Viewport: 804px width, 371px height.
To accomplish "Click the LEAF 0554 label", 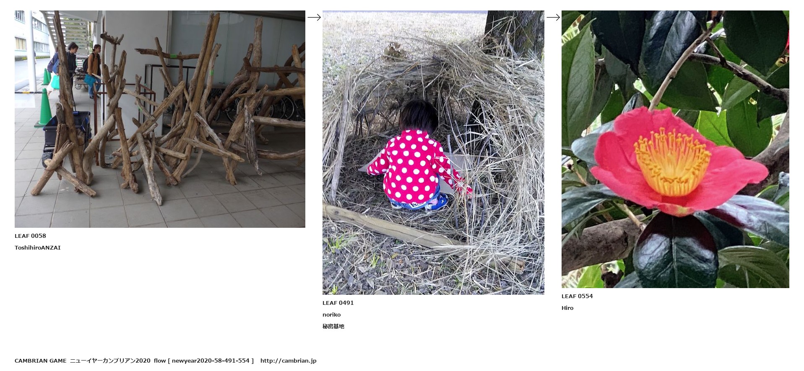I will [x=577, y=296].
